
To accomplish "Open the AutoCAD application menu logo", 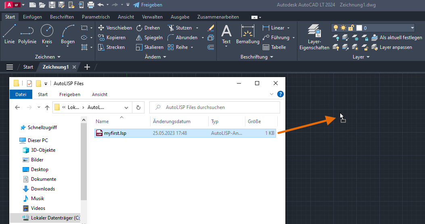I will tap(13, 4).
